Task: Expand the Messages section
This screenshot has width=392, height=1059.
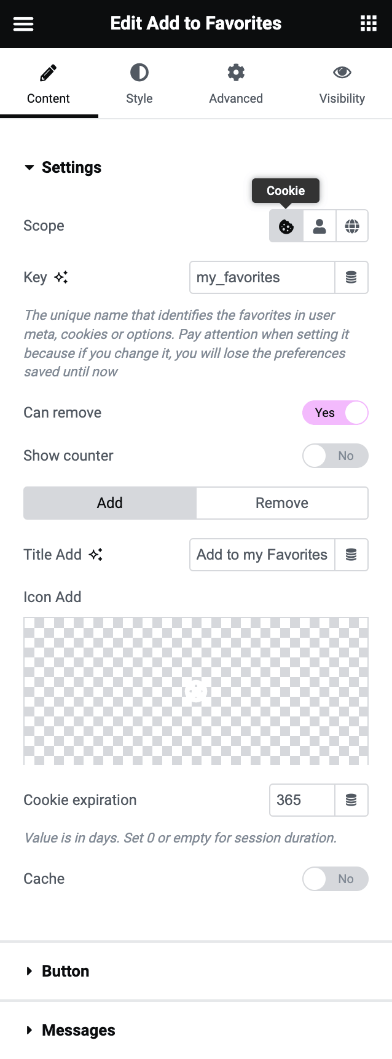Action: [x=78, y=1030]
